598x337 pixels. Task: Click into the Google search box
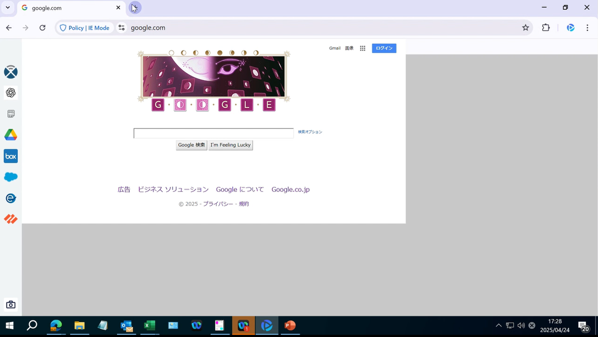(214, 133)
